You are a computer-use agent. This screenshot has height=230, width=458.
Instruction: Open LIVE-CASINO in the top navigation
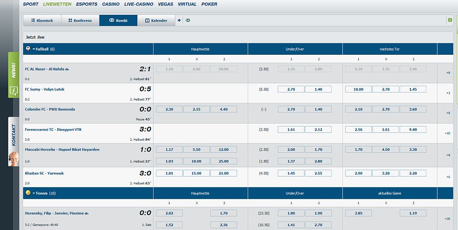(139, 4)
